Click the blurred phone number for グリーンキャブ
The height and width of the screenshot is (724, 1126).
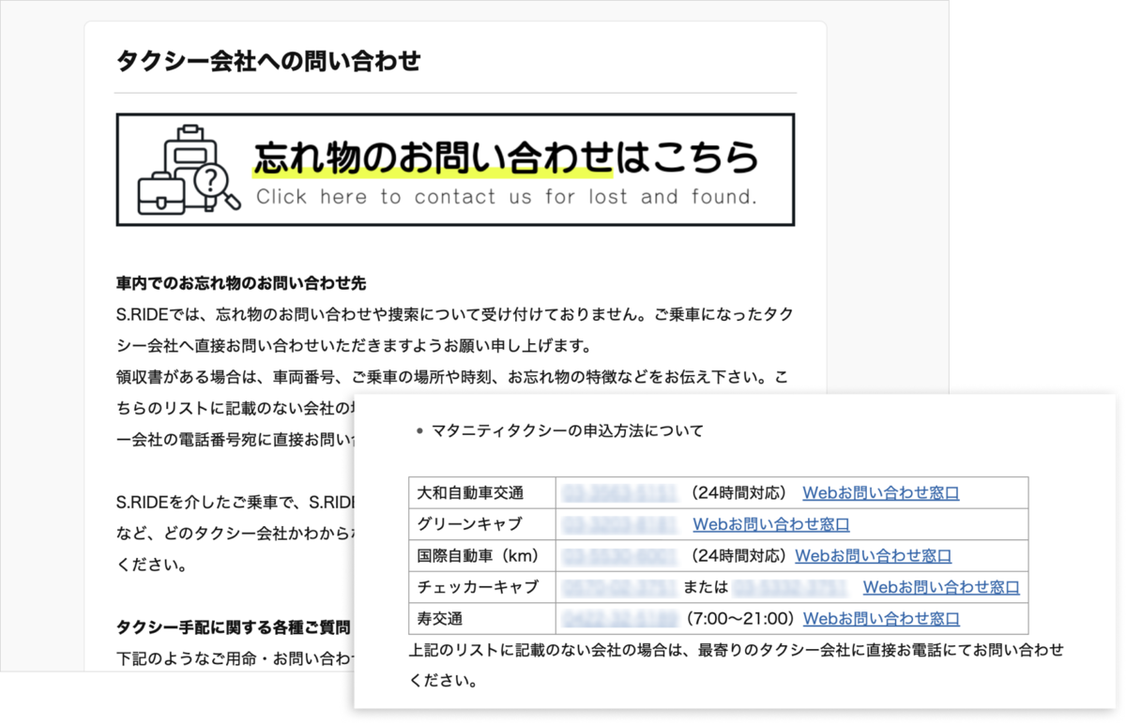pos(619,524)
